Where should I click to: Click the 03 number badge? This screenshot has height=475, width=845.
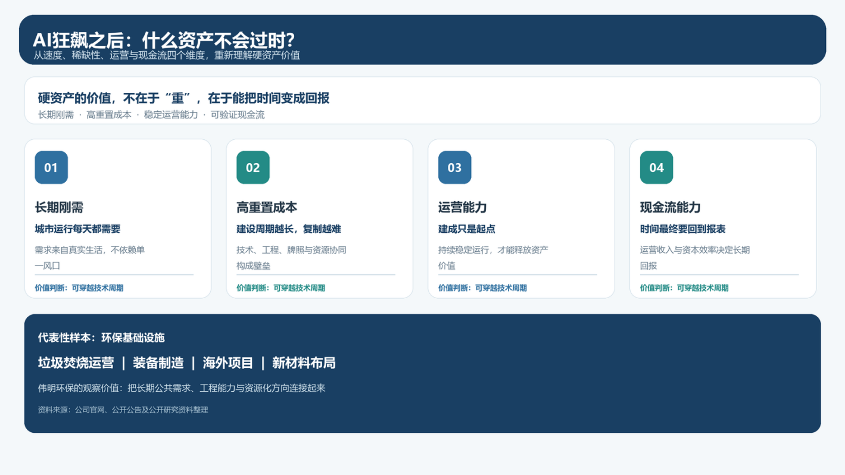(455, 167)
